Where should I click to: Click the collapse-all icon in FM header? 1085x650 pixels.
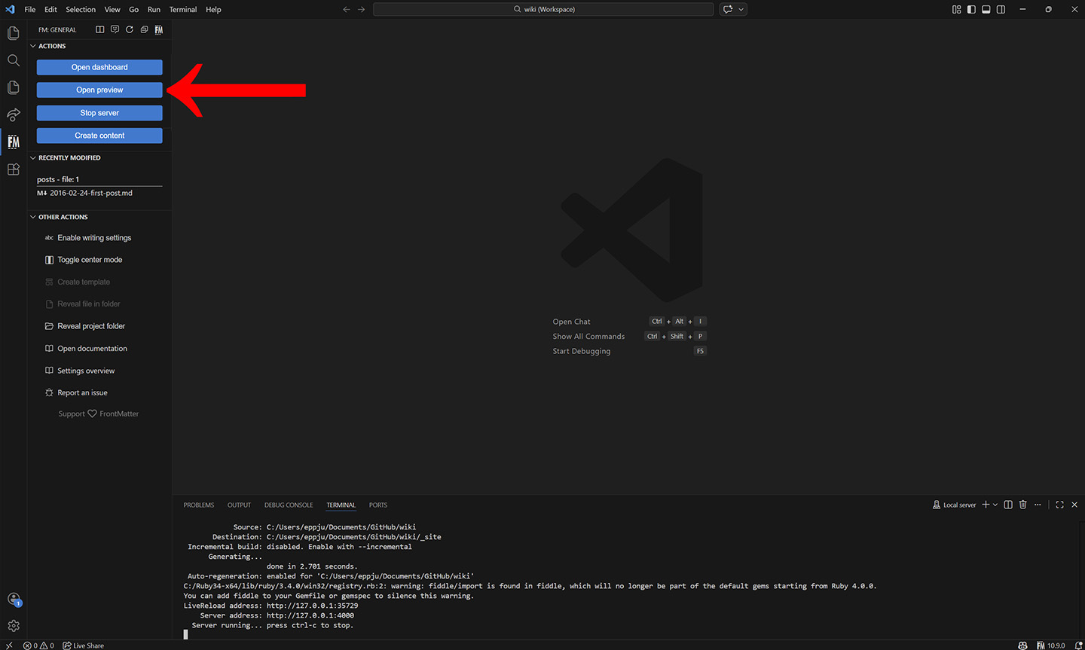tap(144, 29)
